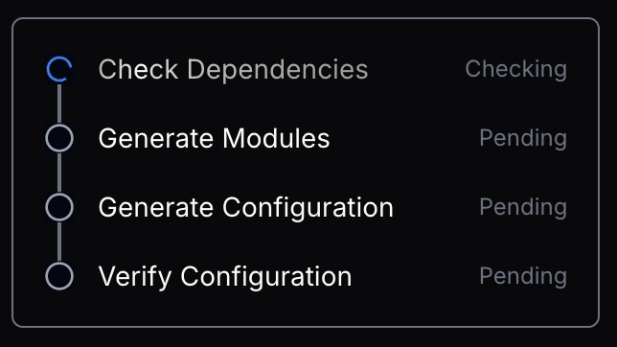Click connector line below Generate Modules circle

(x=59, y=173)
